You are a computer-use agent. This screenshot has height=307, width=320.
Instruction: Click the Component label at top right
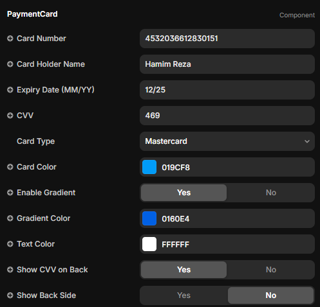[297, 15]
